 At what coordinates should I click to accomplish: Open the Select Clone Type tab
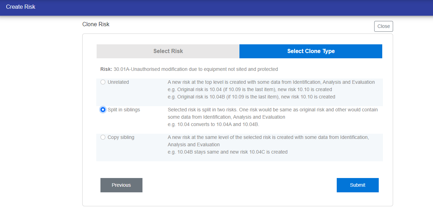tap(311, 51)
